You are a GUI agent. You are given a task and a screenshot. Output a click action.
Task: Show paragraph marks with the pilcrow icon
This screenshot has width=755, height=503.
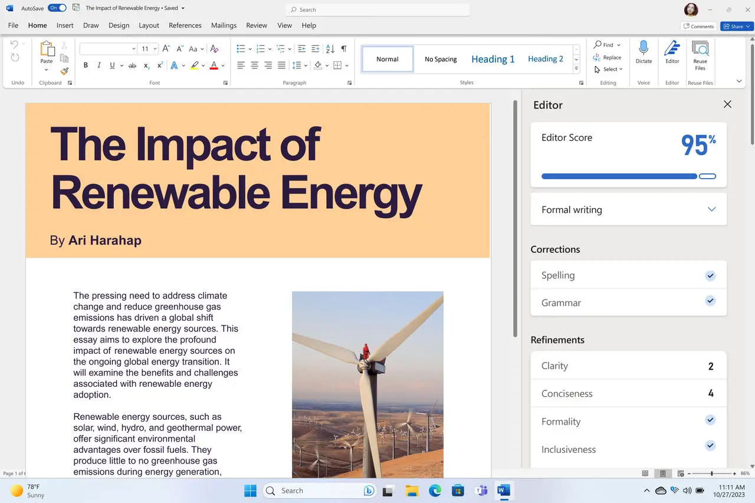[344, 49]
